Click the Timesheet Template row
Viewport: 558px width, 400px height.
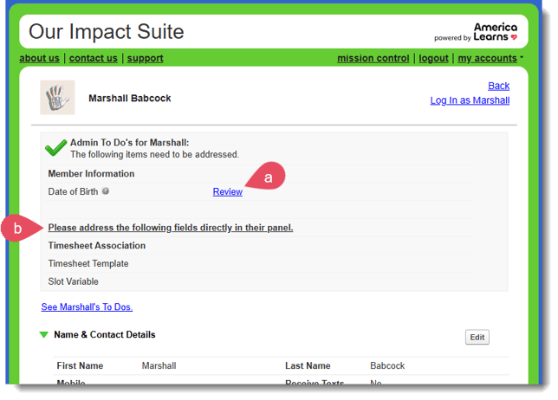coord(88,263)
